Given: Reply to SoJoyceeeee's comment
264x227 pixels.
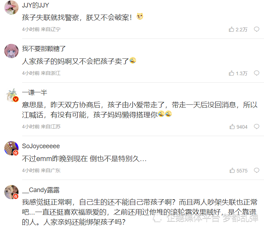Looking at the screenshot, I should [x=257, y=170].
